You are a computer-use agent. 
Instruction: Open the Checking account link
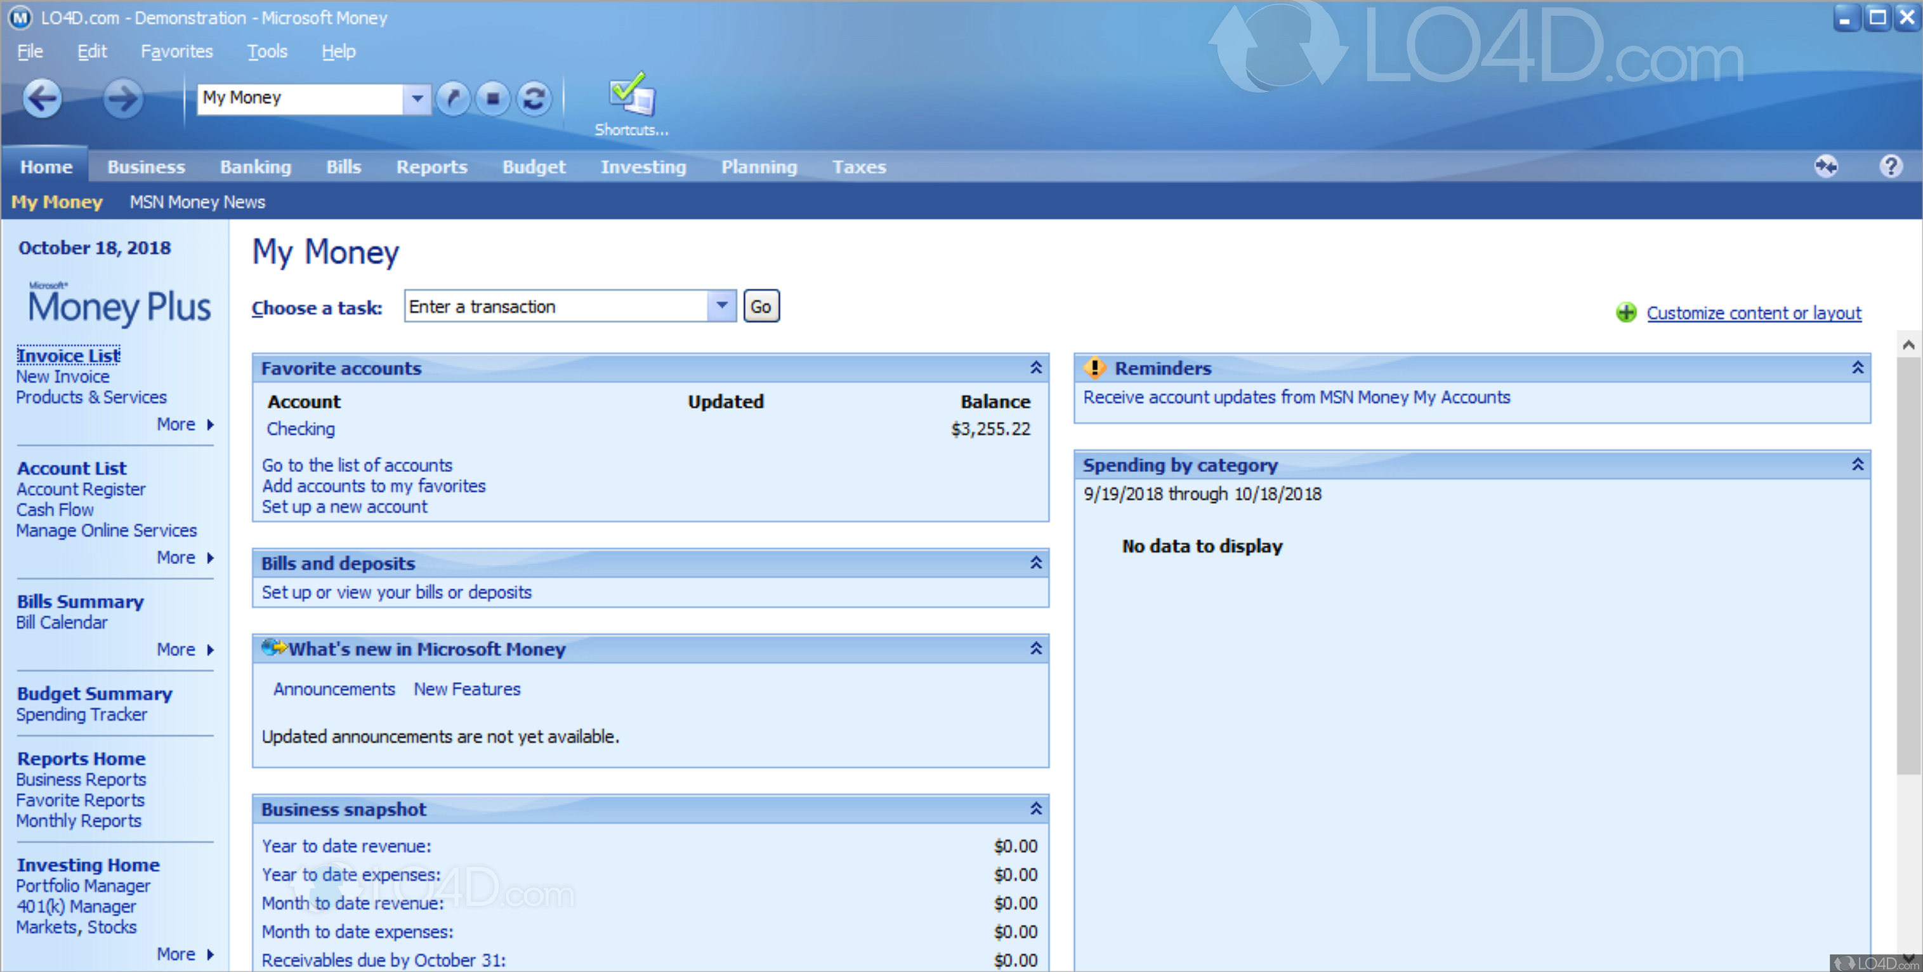(x=301, y=430)
